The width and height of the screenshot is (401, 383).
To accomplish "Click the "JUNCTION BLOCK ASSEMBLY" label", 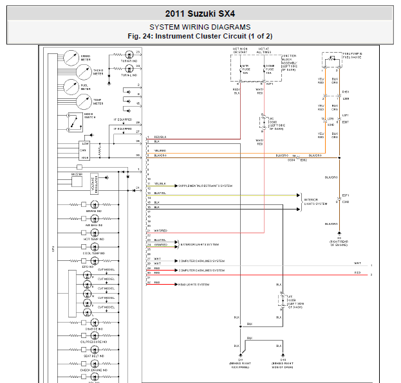I will (289, 63).
